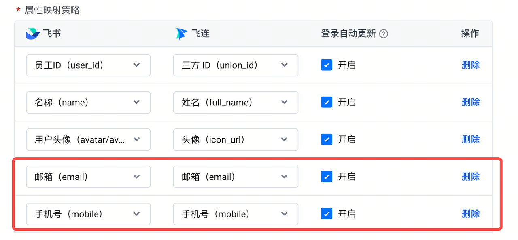Screen dimensions: 518x240
Task: Click the 飞书 logo icon in header
Action: pyautogui.click(x=32, y=34)
